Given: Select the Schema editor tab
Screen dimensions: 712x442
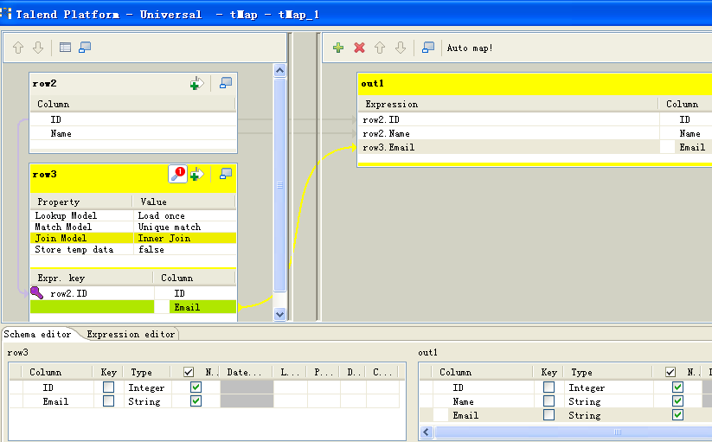Looking at the screenshot, I should coord(38,334).
